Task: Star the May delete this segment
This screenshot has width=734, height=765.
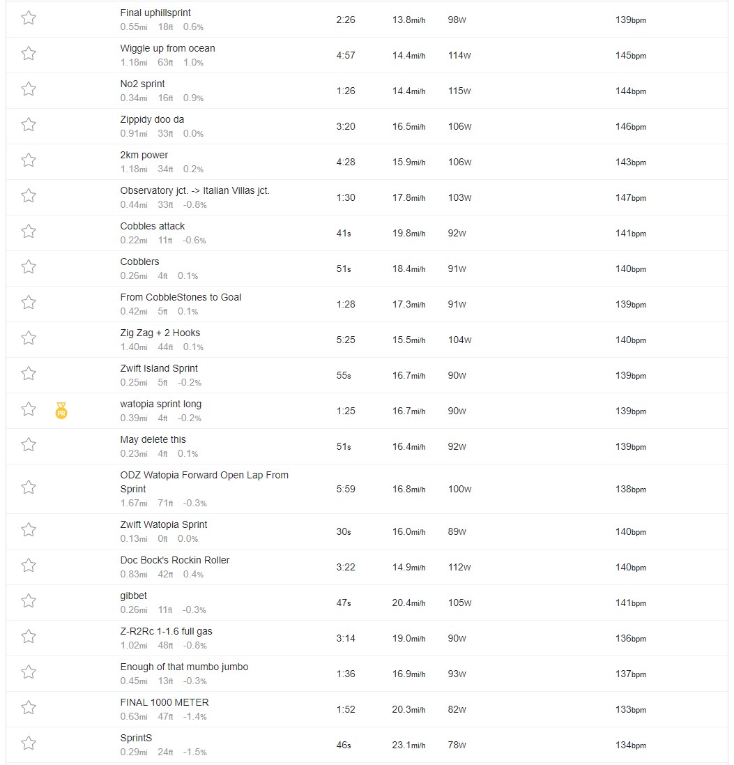Action: (29, 444)
